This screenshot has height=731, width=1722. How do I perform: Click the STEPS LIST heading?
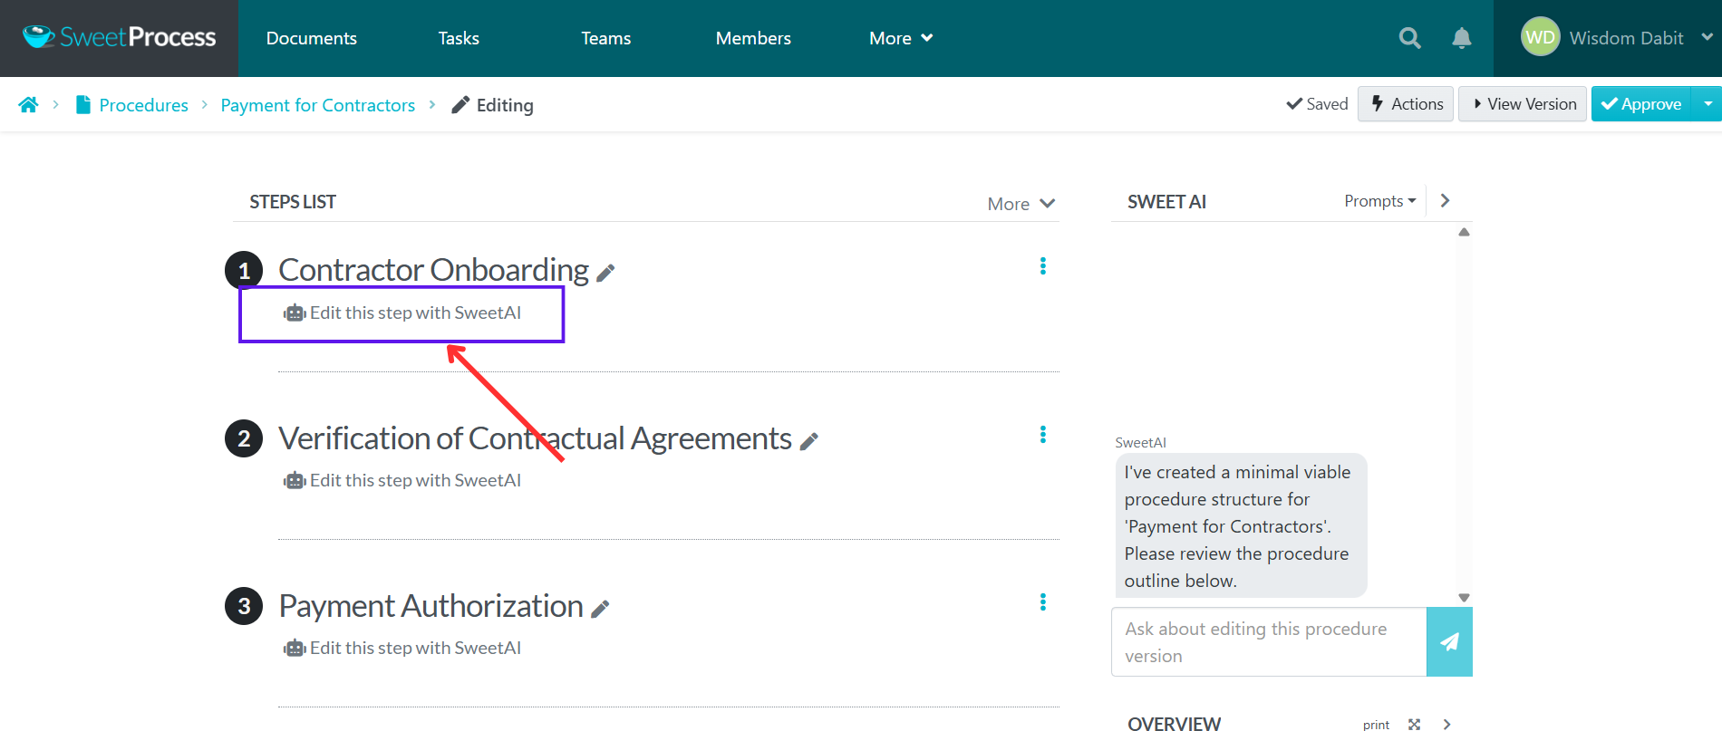293,202
